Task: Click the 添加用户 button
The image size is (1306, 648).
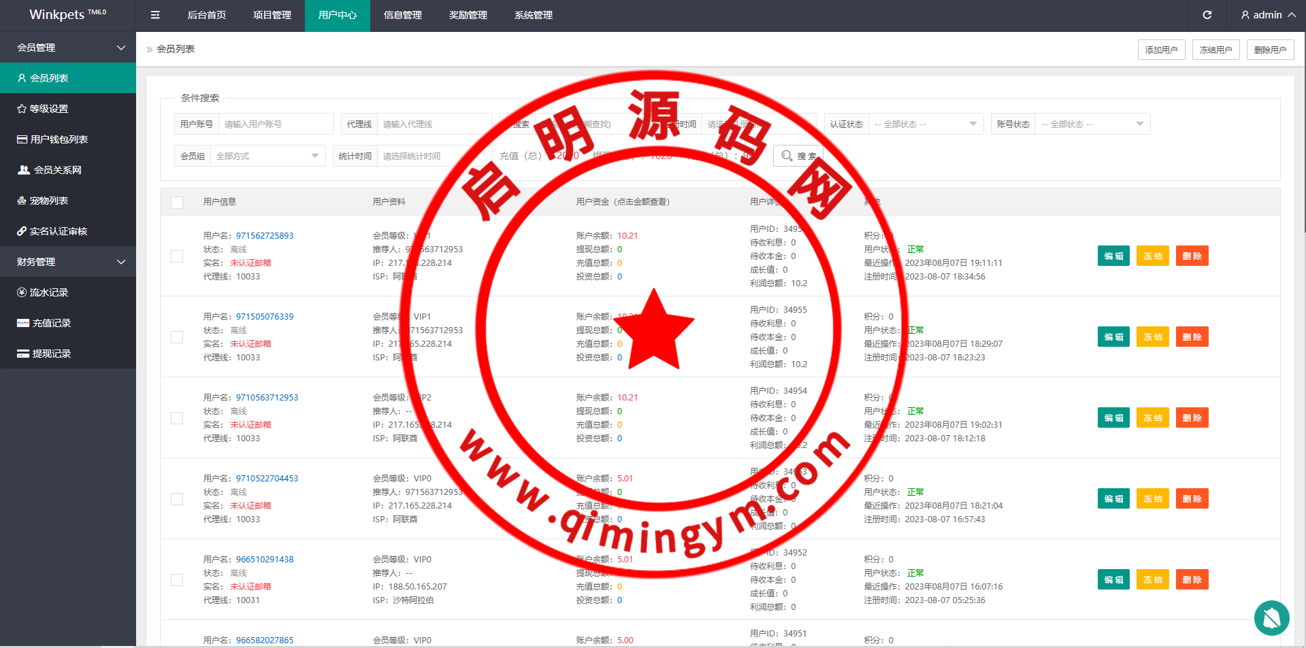Action: [1161, 50]
